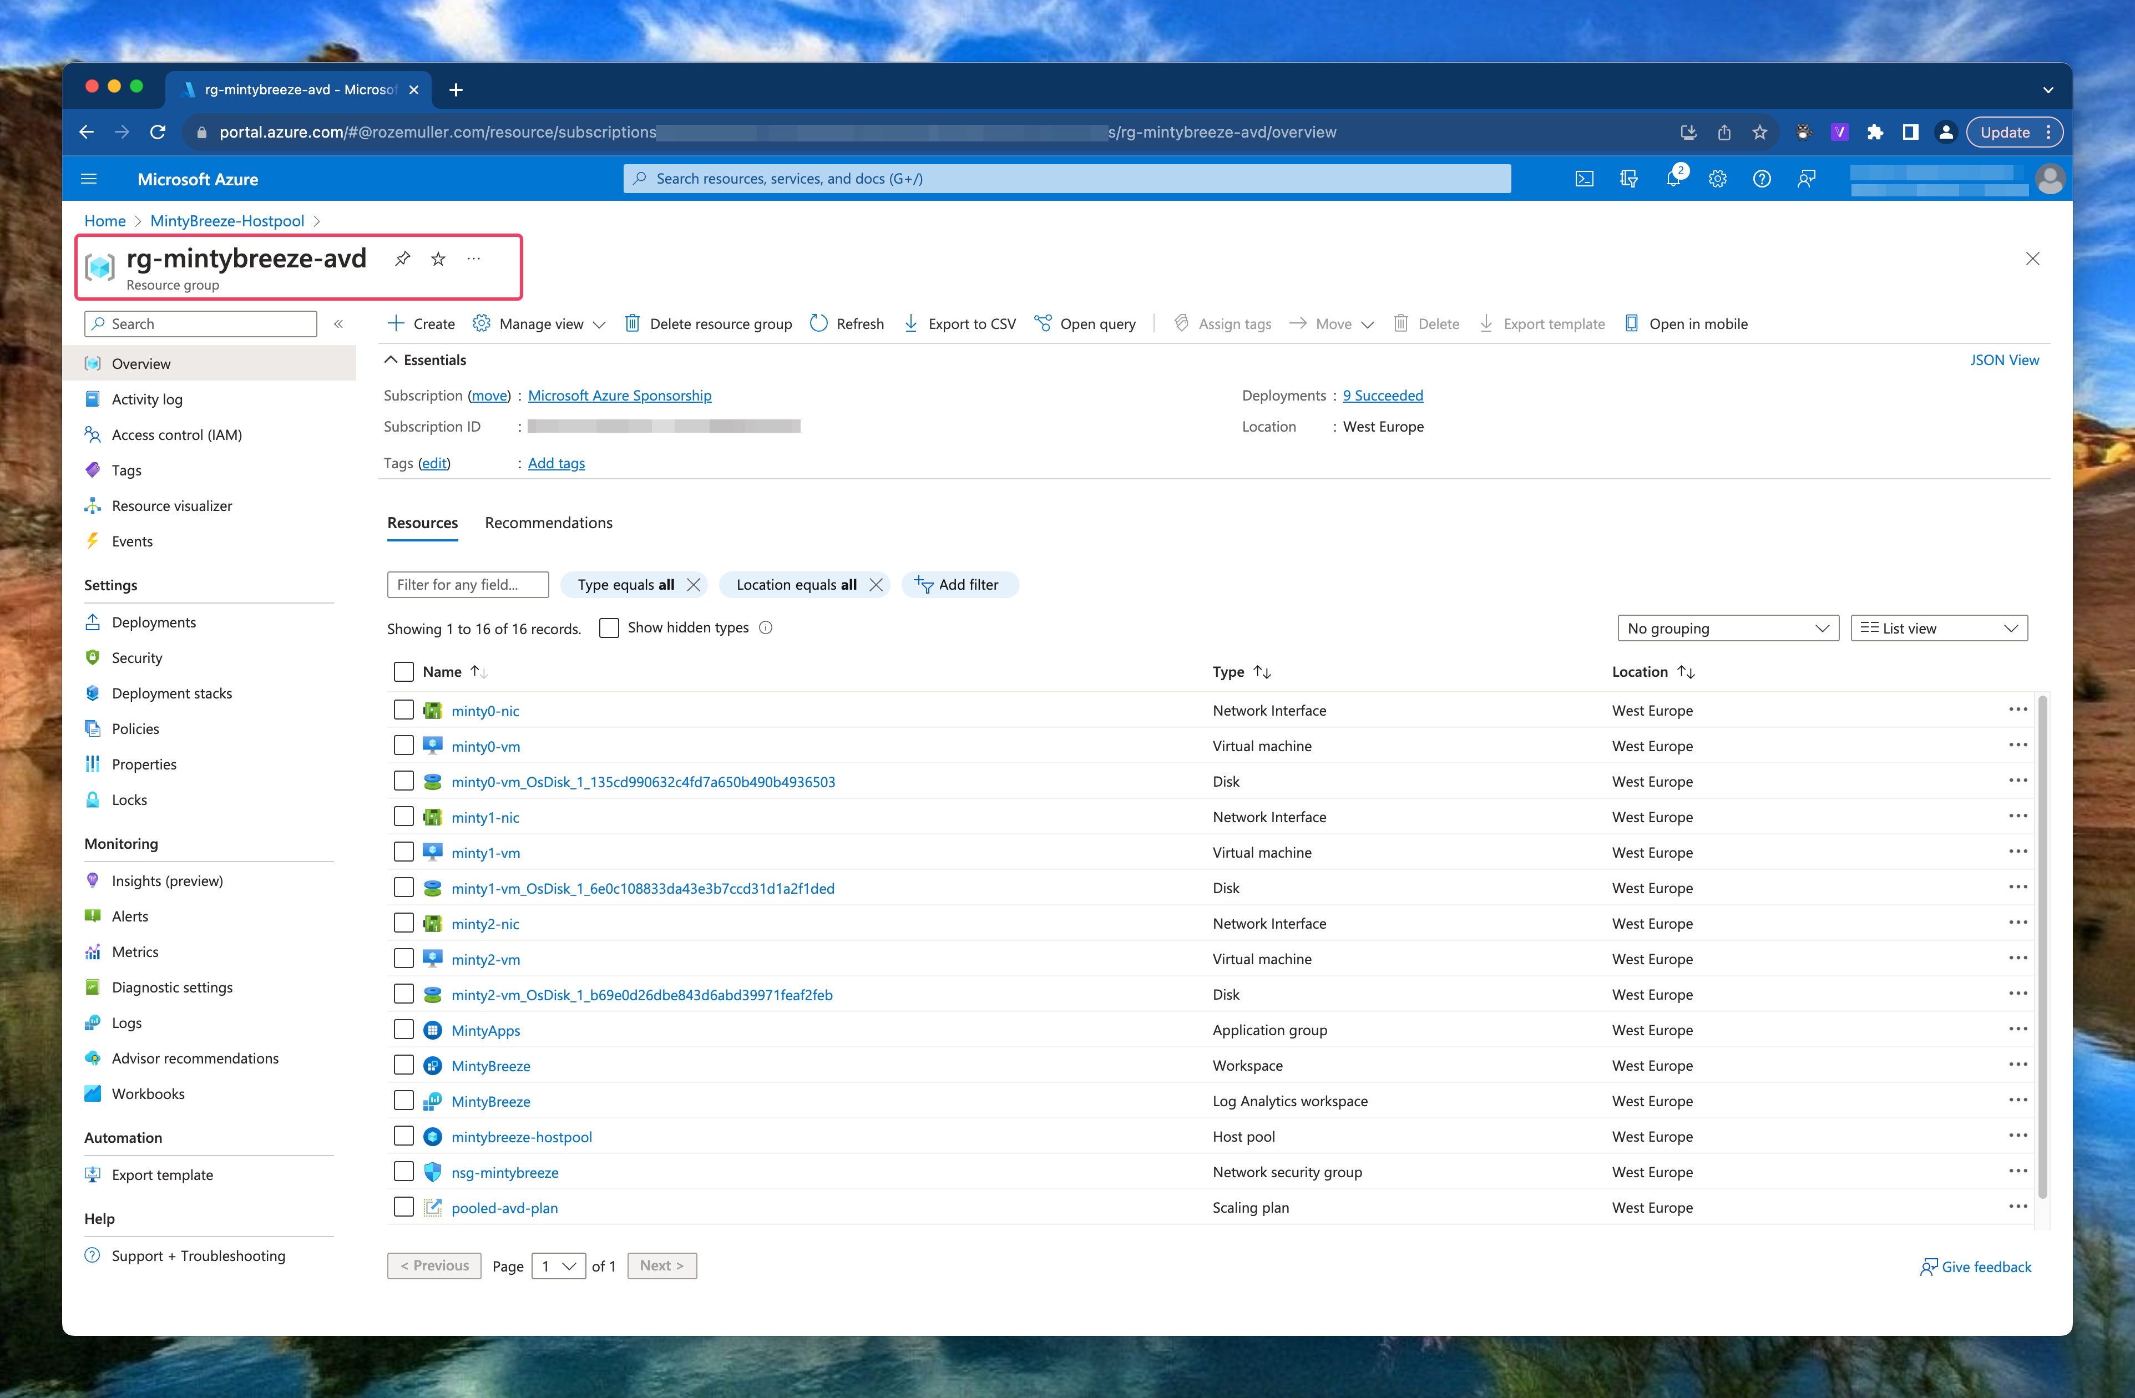Switch to the Recommendations tab

click(x=548, y=523)
